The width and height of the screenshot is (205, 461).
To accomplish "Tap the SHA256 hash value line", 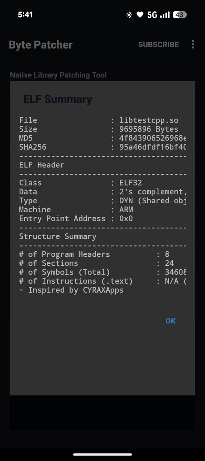I will tap(103, 147).
